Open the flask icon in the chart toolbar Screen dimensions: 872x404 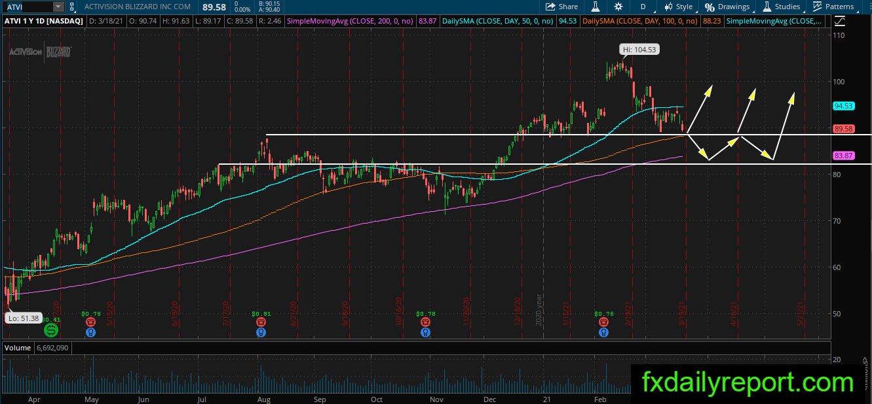(x=596, y=7)
